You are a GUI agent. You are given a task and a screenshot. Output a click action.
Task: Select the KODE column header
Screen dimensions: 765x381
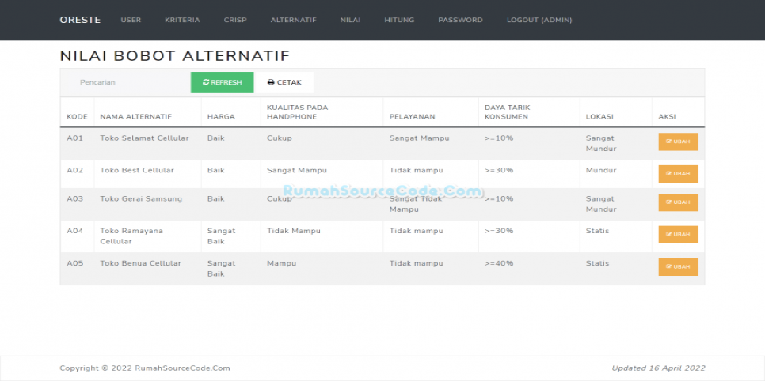(x=77, y=117)
